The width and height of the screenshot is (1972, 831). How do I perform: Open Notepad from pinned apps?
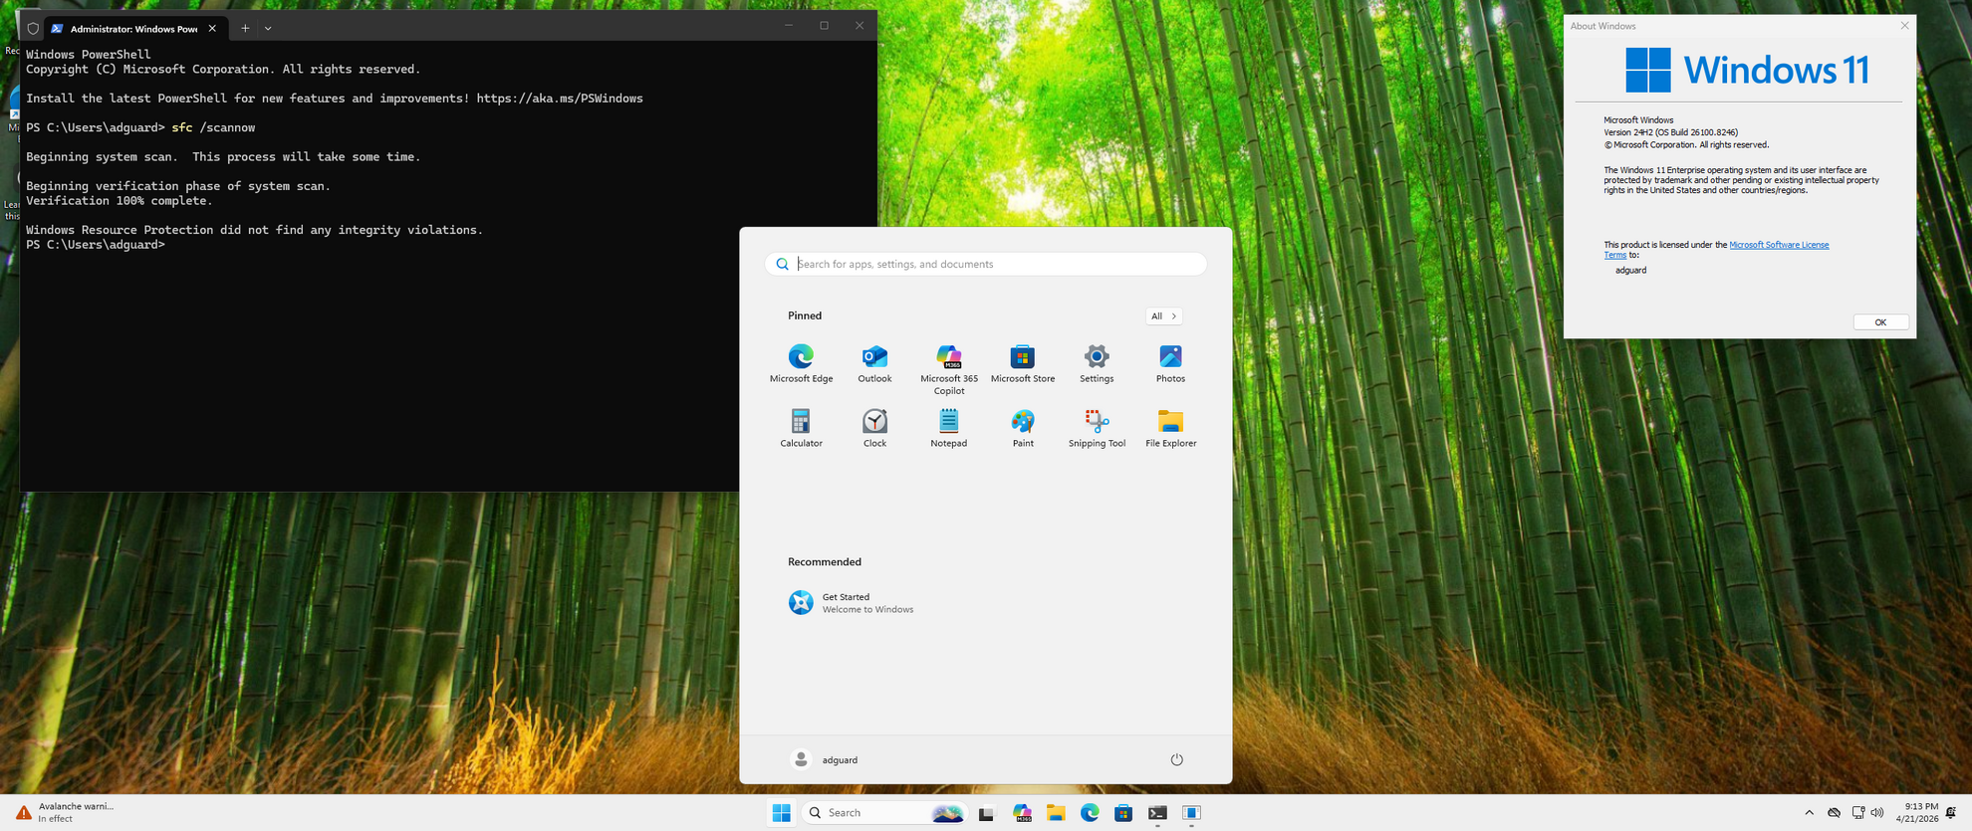pyautogui.click(x=948, y=422)
